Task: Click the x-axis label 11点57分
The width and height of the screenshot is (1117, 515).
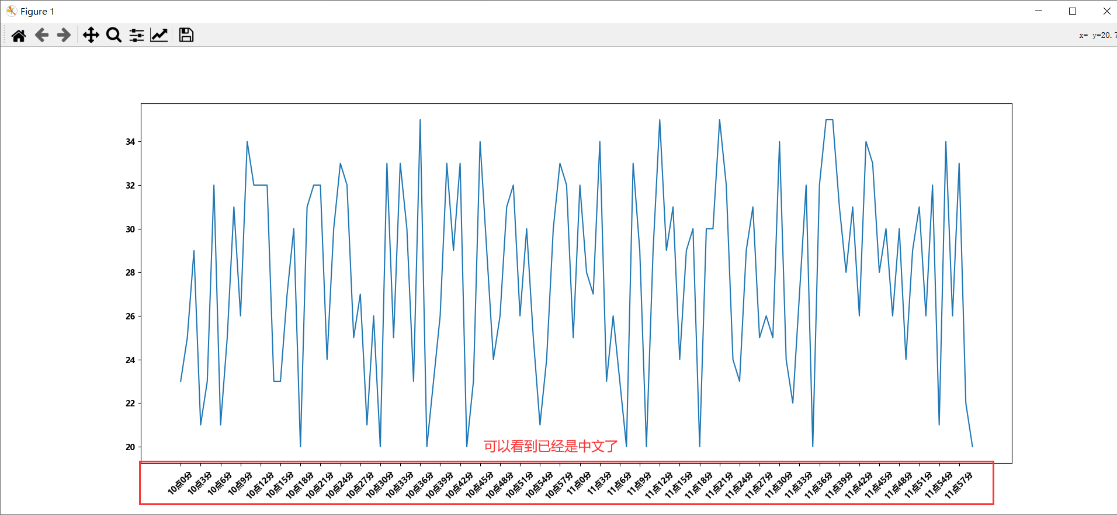Action: 959,485
